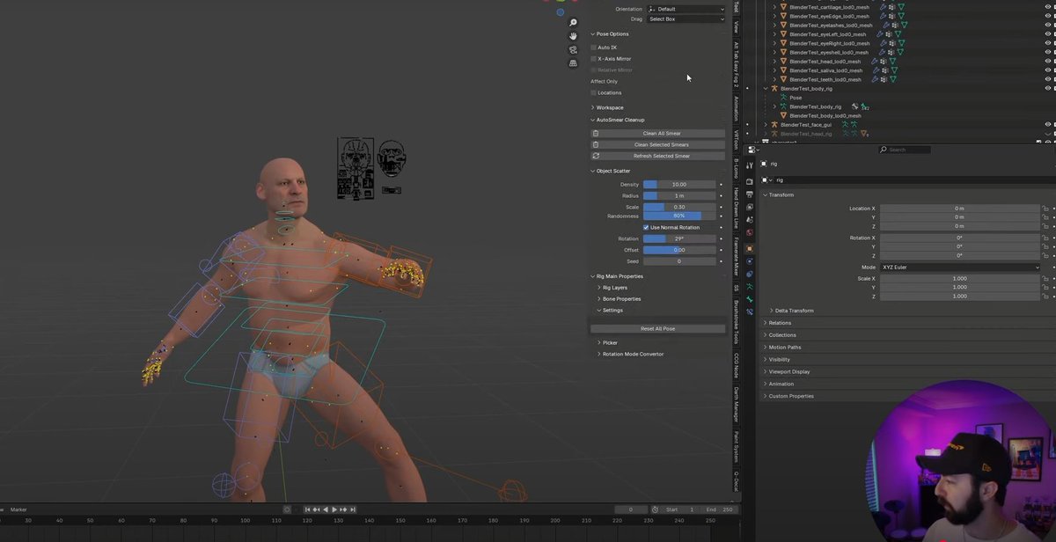Switch perspective/orthographic with the grid icon
The height and width of the screenshot is (542, 1056).
click(x=573, y=63)
